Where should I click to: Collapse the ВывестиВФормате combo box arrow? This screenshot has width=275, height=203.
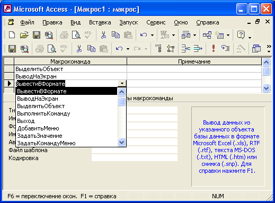tap(122, 83)
